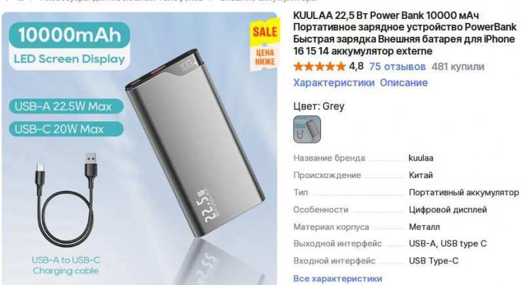Screen dimensions: 525x285
Task: Click the product title KUULAA Power Bank
Action: click(404, 33)
